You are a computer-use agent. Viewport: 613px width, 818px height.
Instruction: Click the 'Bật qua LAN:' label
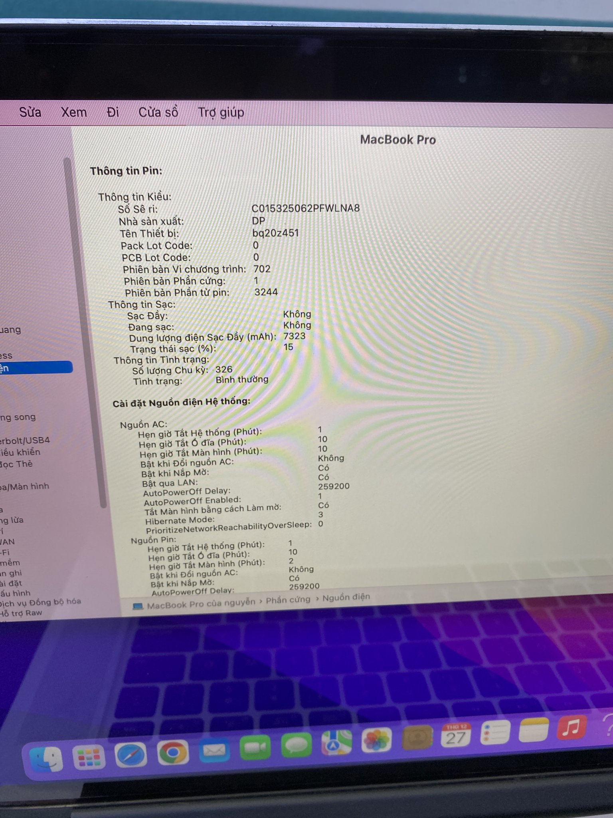coord(170,484)
